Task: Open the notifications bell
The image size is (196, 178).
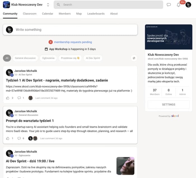Action: [178, 5]
